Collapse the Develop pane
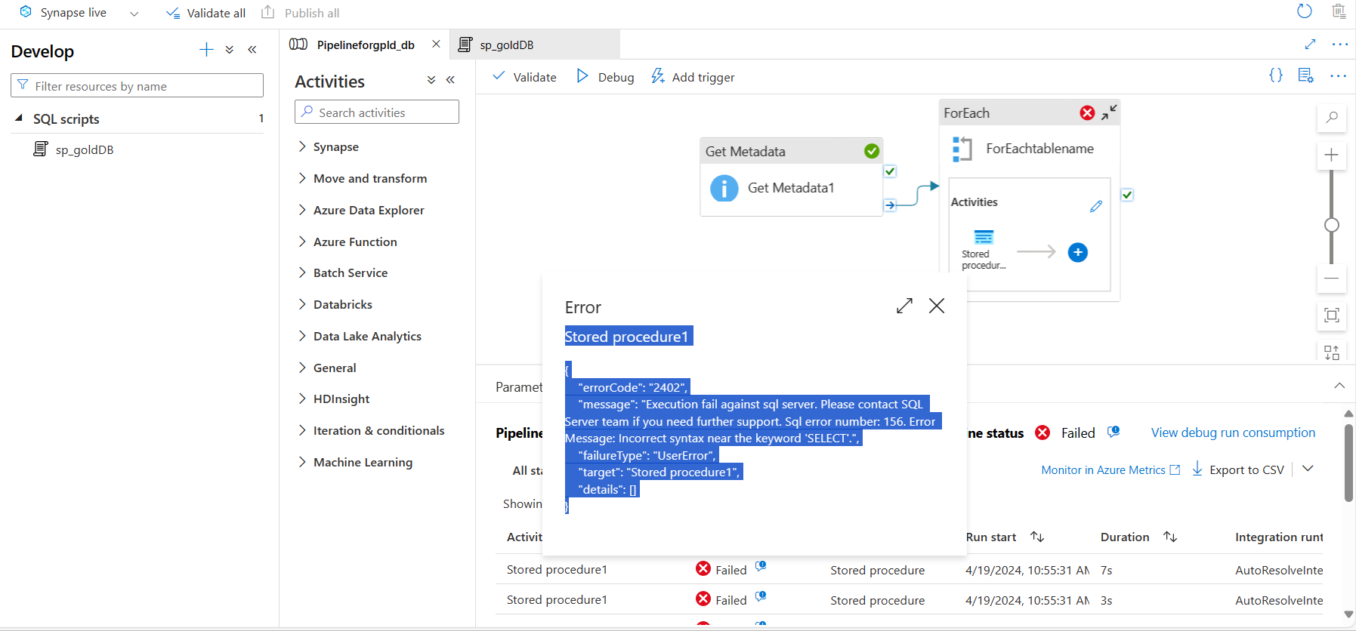Image resolution: width=1356 pixels, height=631 pixels. (x=252, y=50)
